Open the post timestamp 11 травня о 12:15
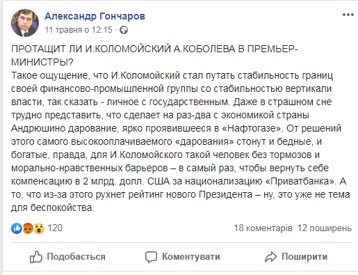 click(x=79, y=30)
